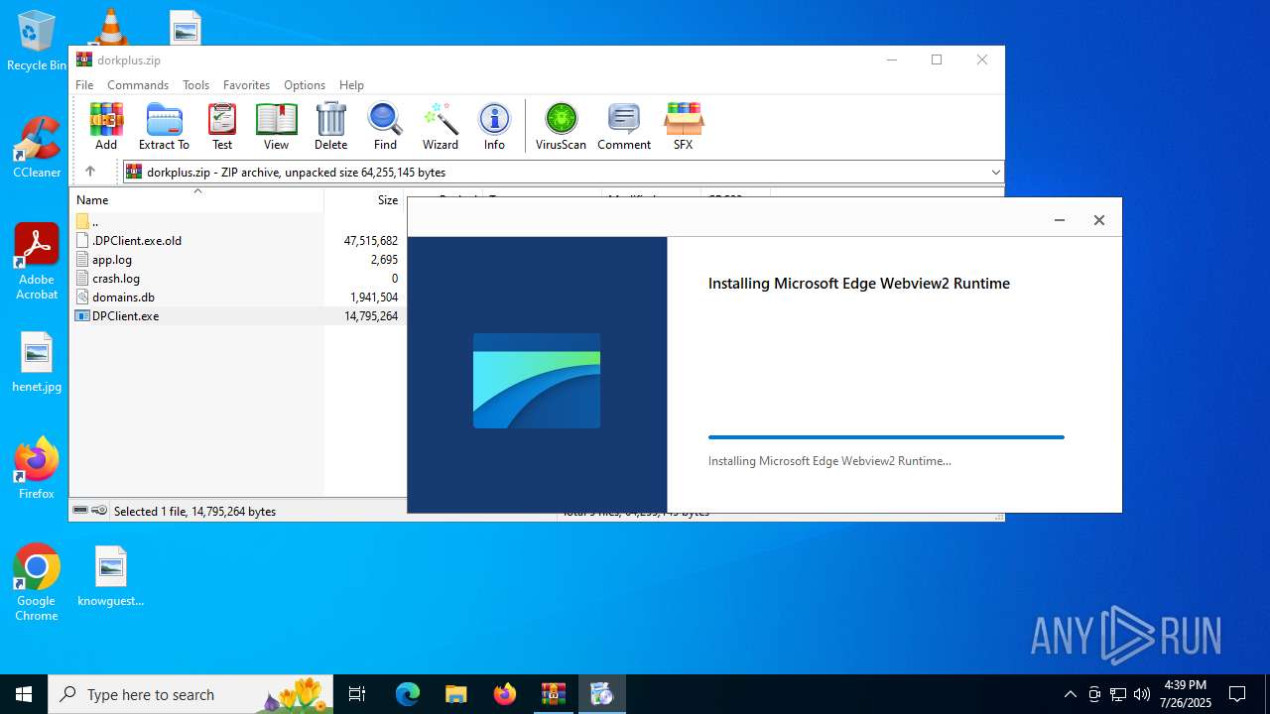Image resolution: width=1270 pixels, height=714 pixels.
Task: Switch to installer taskbar button
Action: pos(602,694)
